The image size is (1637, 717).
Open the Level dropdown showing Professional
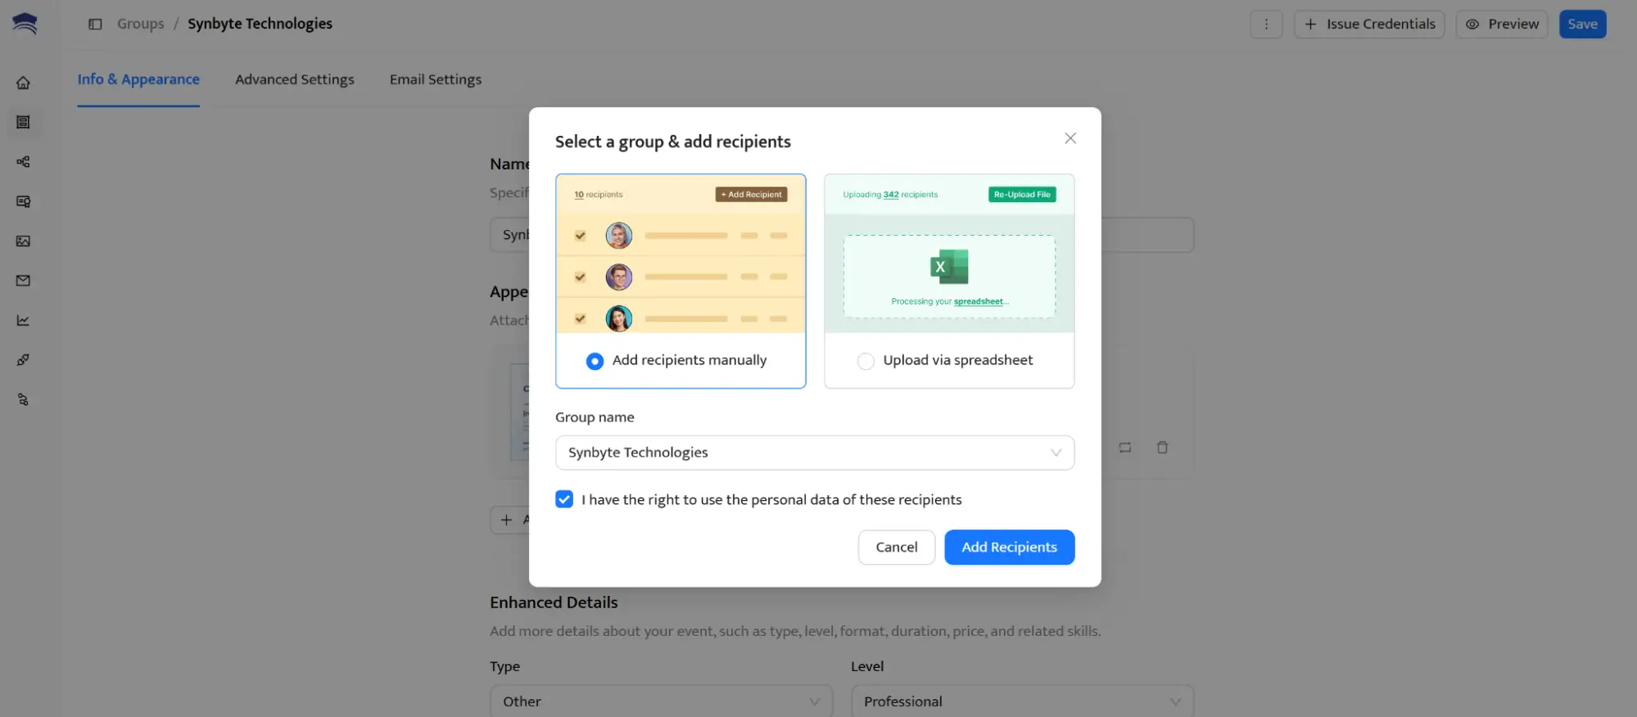coord(1022,701)
